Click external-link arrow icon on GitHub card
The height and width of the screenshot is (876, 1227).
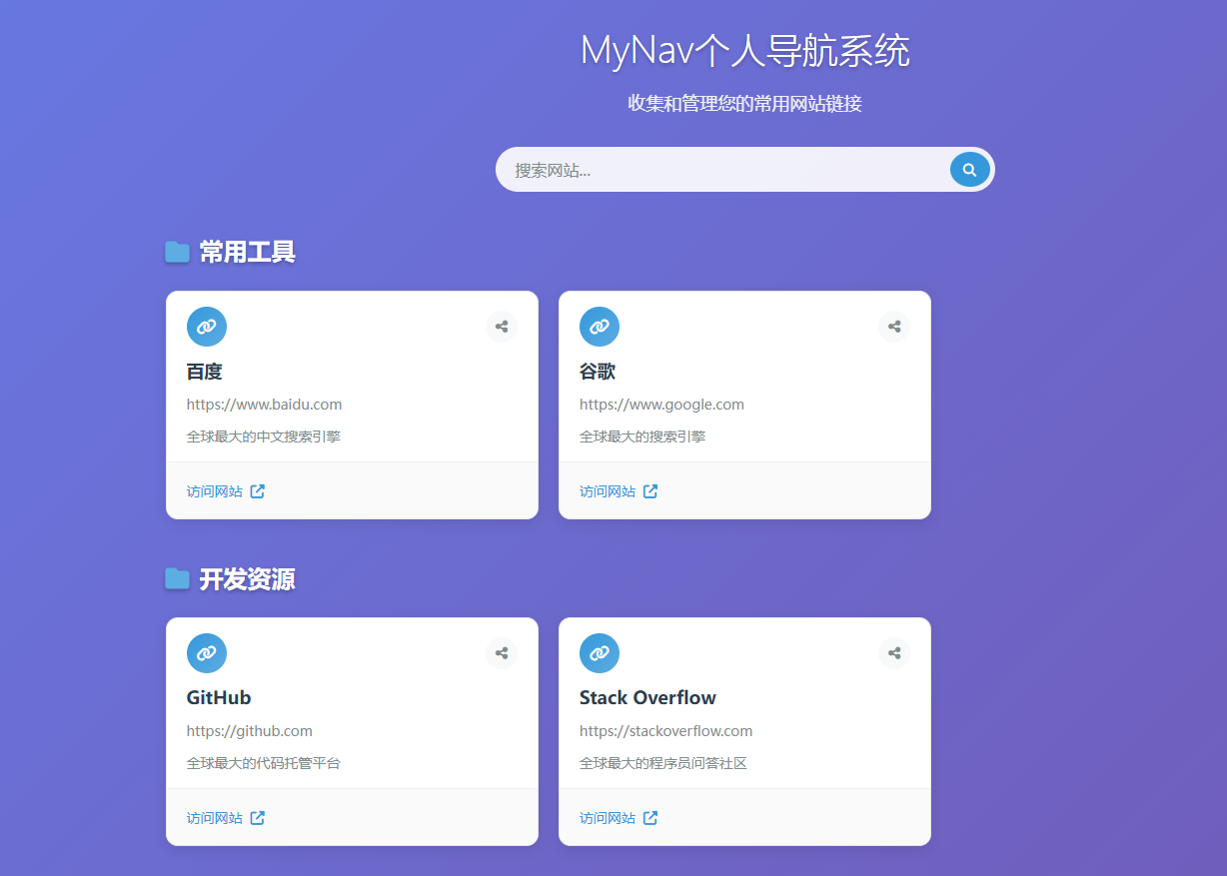258,818
